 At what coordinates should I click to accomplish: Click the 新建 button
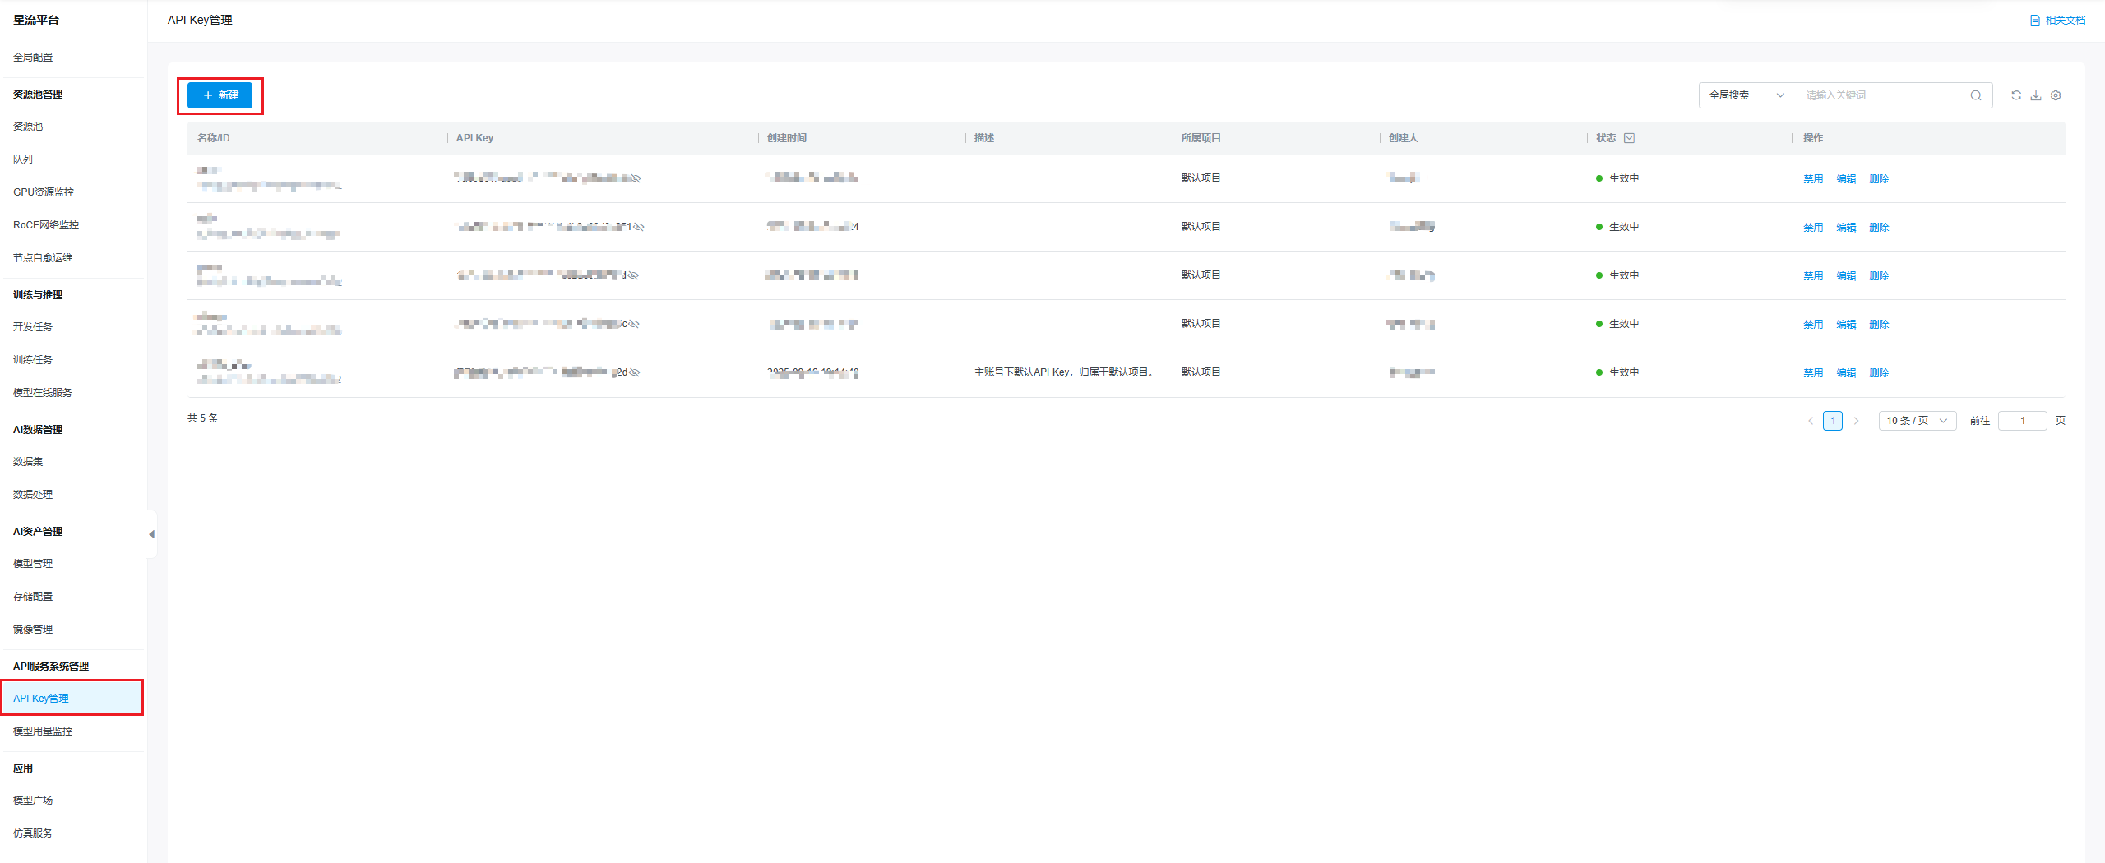click(x=220, y=95)
